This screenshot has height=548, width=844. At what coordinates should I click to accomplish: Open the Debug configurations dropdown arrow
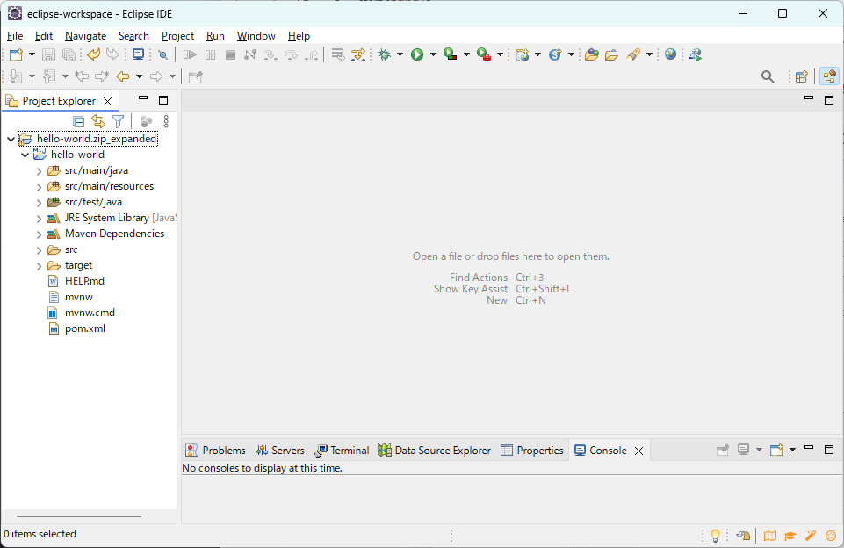point(400,54)
